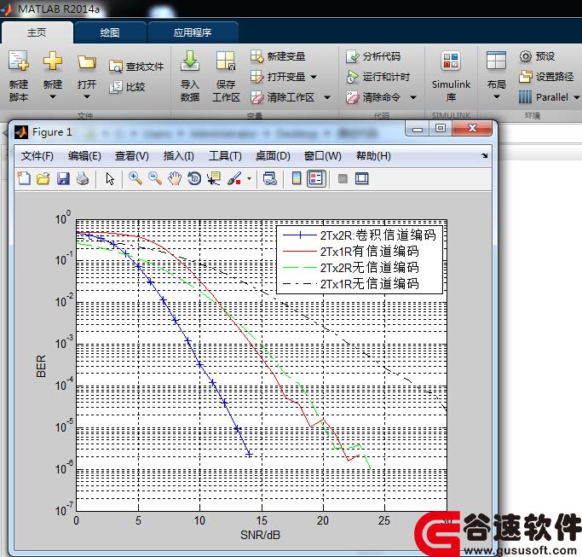Click legend entry 2Tx1R有信道编码
582x557 pixels.
(369, 251)
